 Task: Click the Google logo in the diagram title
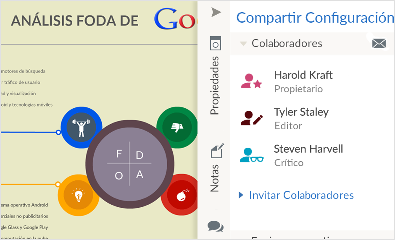tap(175, 19)
